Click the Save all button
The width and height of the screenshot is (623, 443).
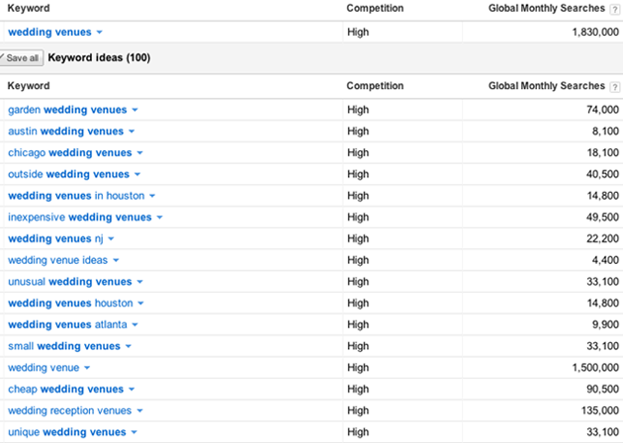click(x=21, y=58)
